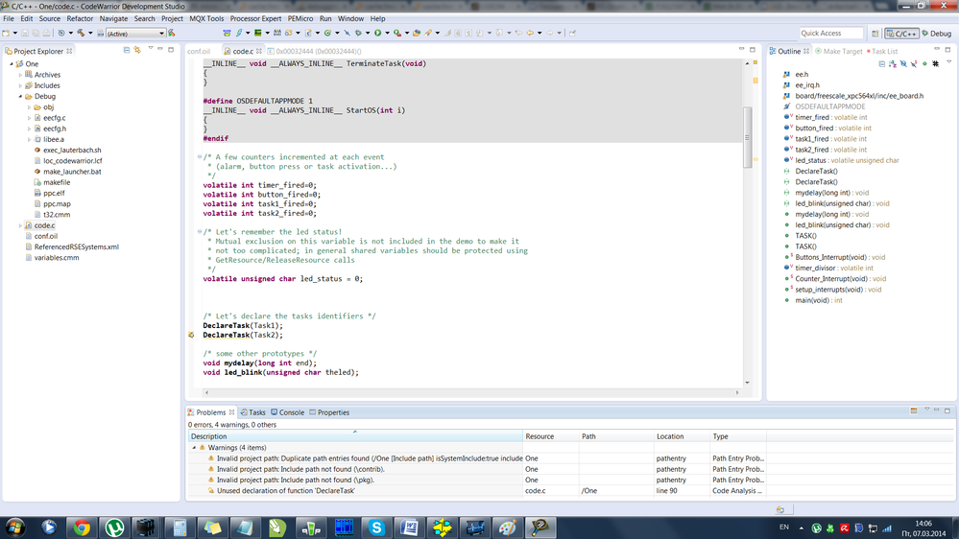Collapse the One project tree node
The width and height of the screenshot is (959, 539).
11,63
